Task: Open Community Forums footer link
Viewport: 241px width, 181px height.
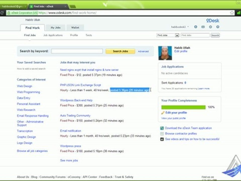Action: click(52, 177)
